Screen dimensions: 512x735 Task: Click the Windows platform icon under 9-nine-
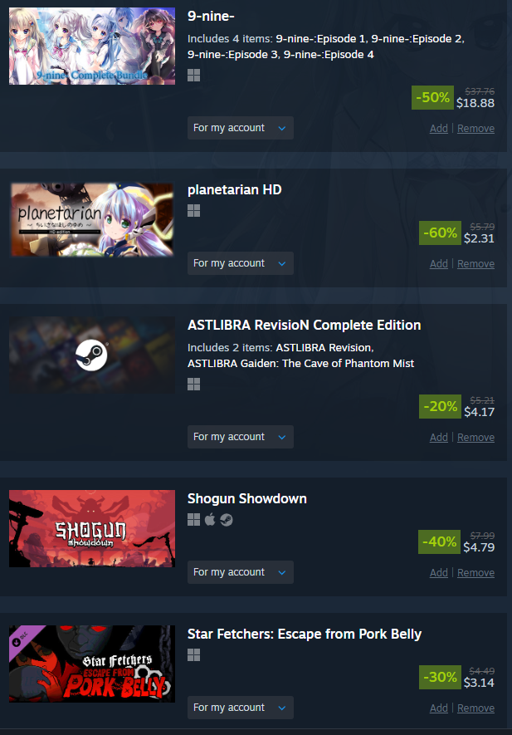coord(193,76)
